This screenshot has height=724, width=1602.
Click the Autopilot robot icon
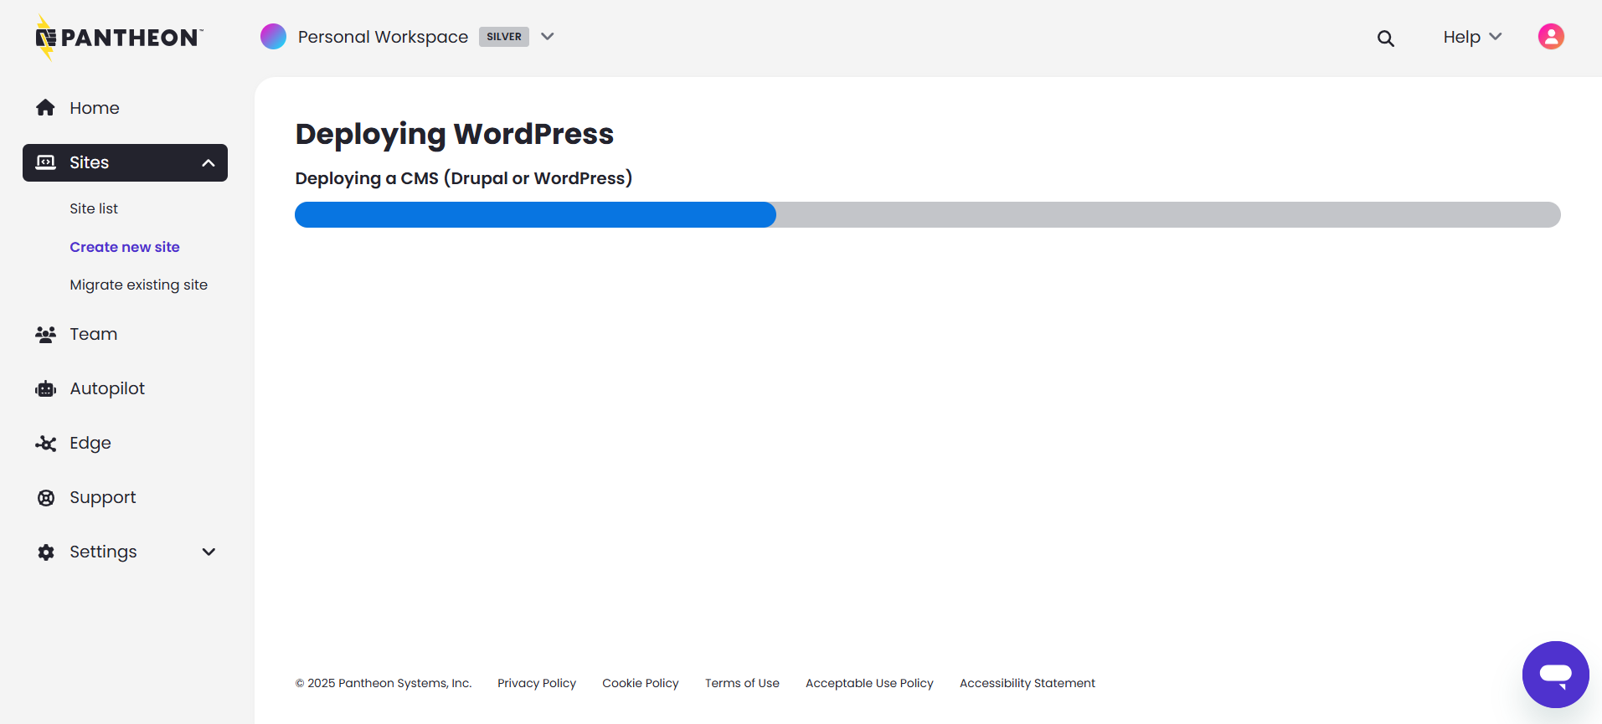46,389
